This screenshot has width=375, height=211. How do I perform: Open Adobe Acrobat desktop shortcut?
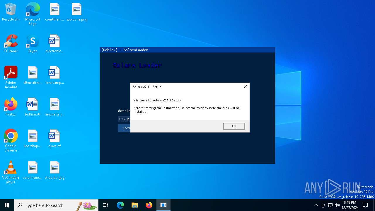11,77
